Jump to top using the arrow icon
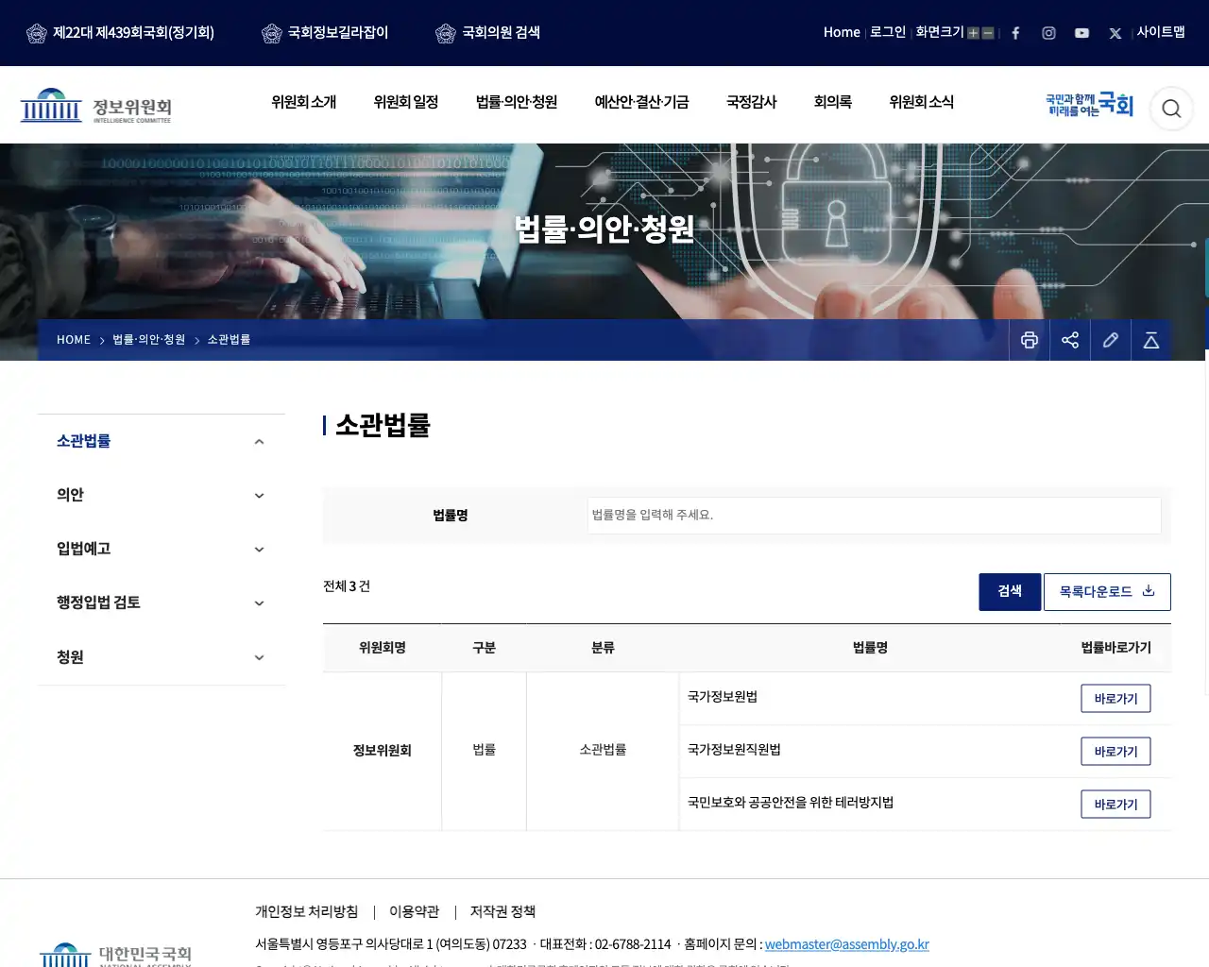This screenshot has height=967, width=1209. click(x=1151, y=340)
